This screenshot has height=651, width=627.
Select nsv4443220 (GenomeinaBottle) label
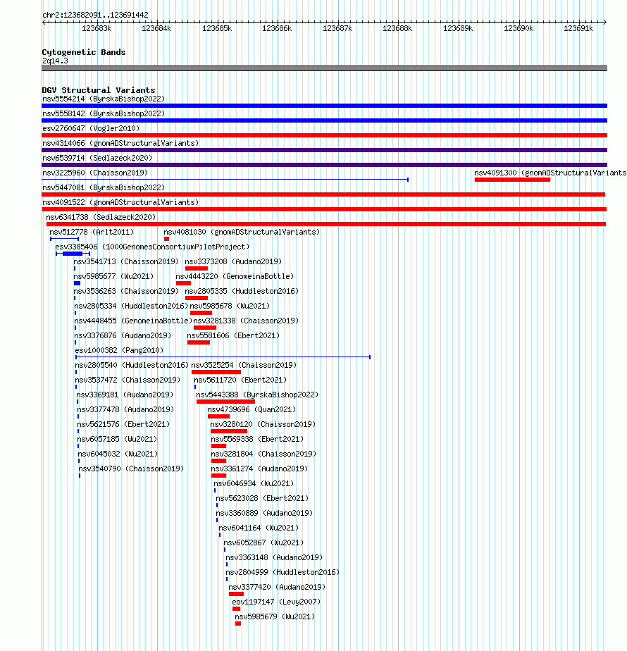[235, 276]
